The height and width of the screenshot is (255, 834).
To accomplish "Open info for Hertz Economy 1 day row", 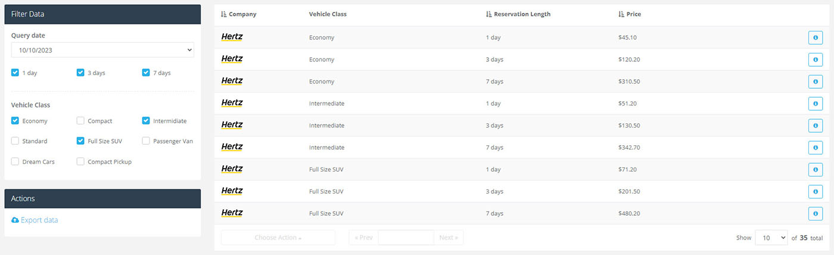I will click(x=815, y=38).
